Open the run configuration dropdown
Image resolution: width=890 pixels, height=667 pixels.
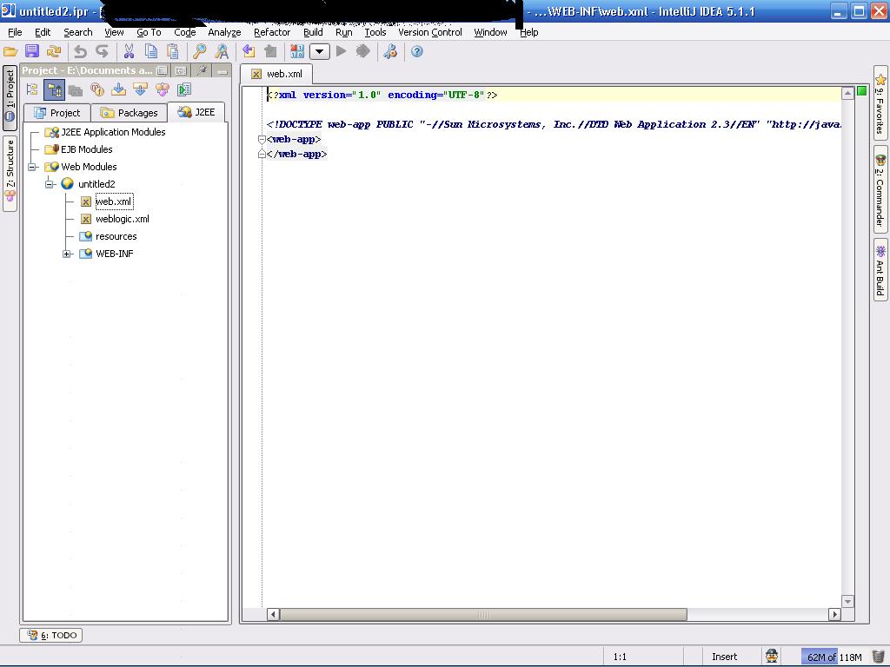(x=320, y=52)
